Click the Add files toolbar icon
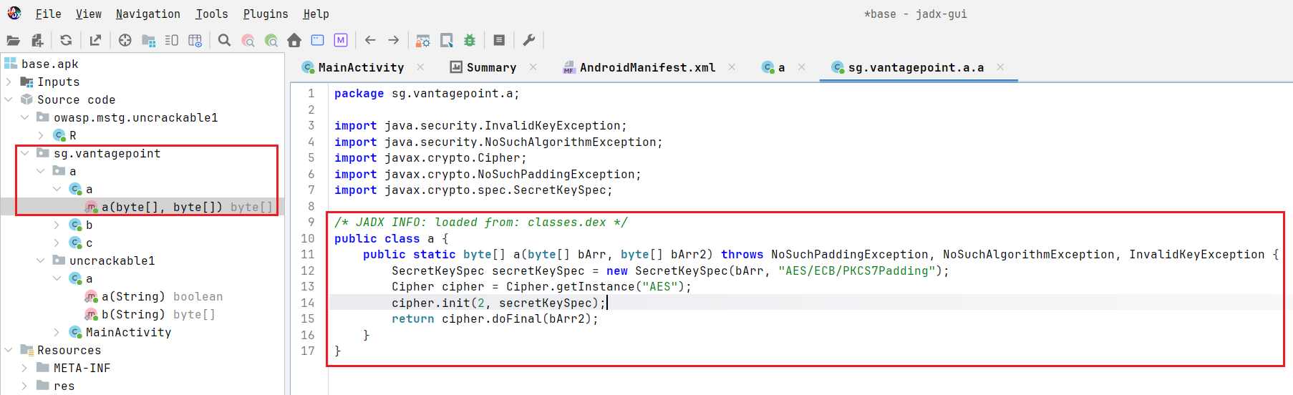The width and height of the screenshot is (1293, 395). pyautogui.click(x=37, y=40)
